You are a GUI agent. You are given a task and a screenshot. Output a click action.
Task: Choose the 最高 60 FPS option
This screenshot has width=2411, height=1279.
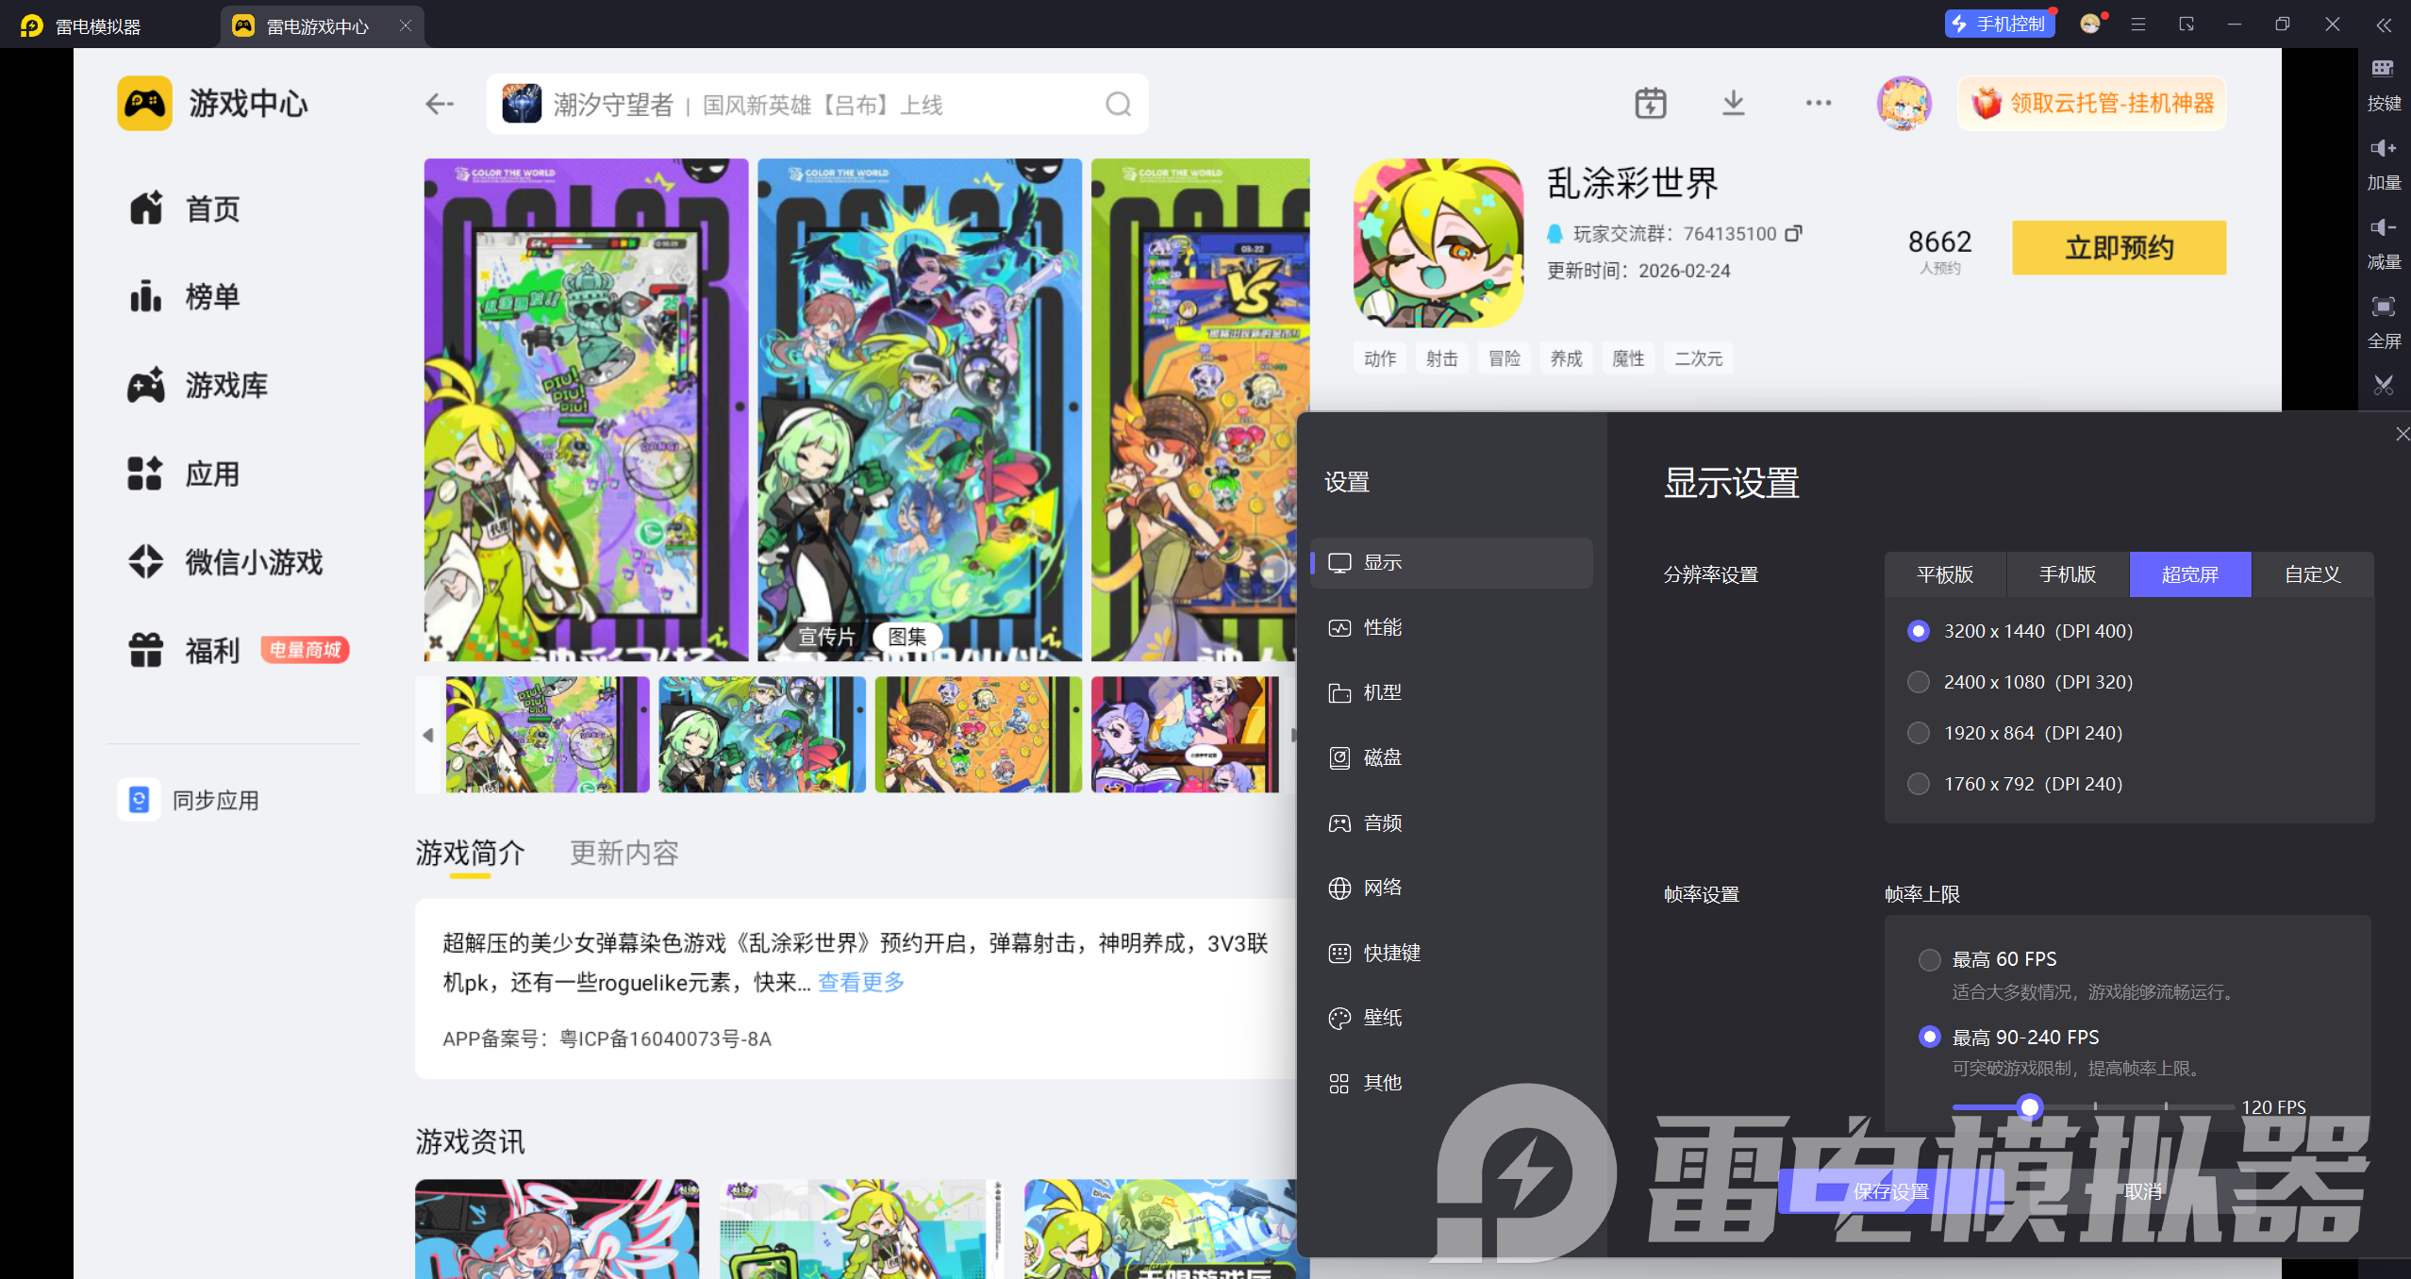(x=1930, y=960)
